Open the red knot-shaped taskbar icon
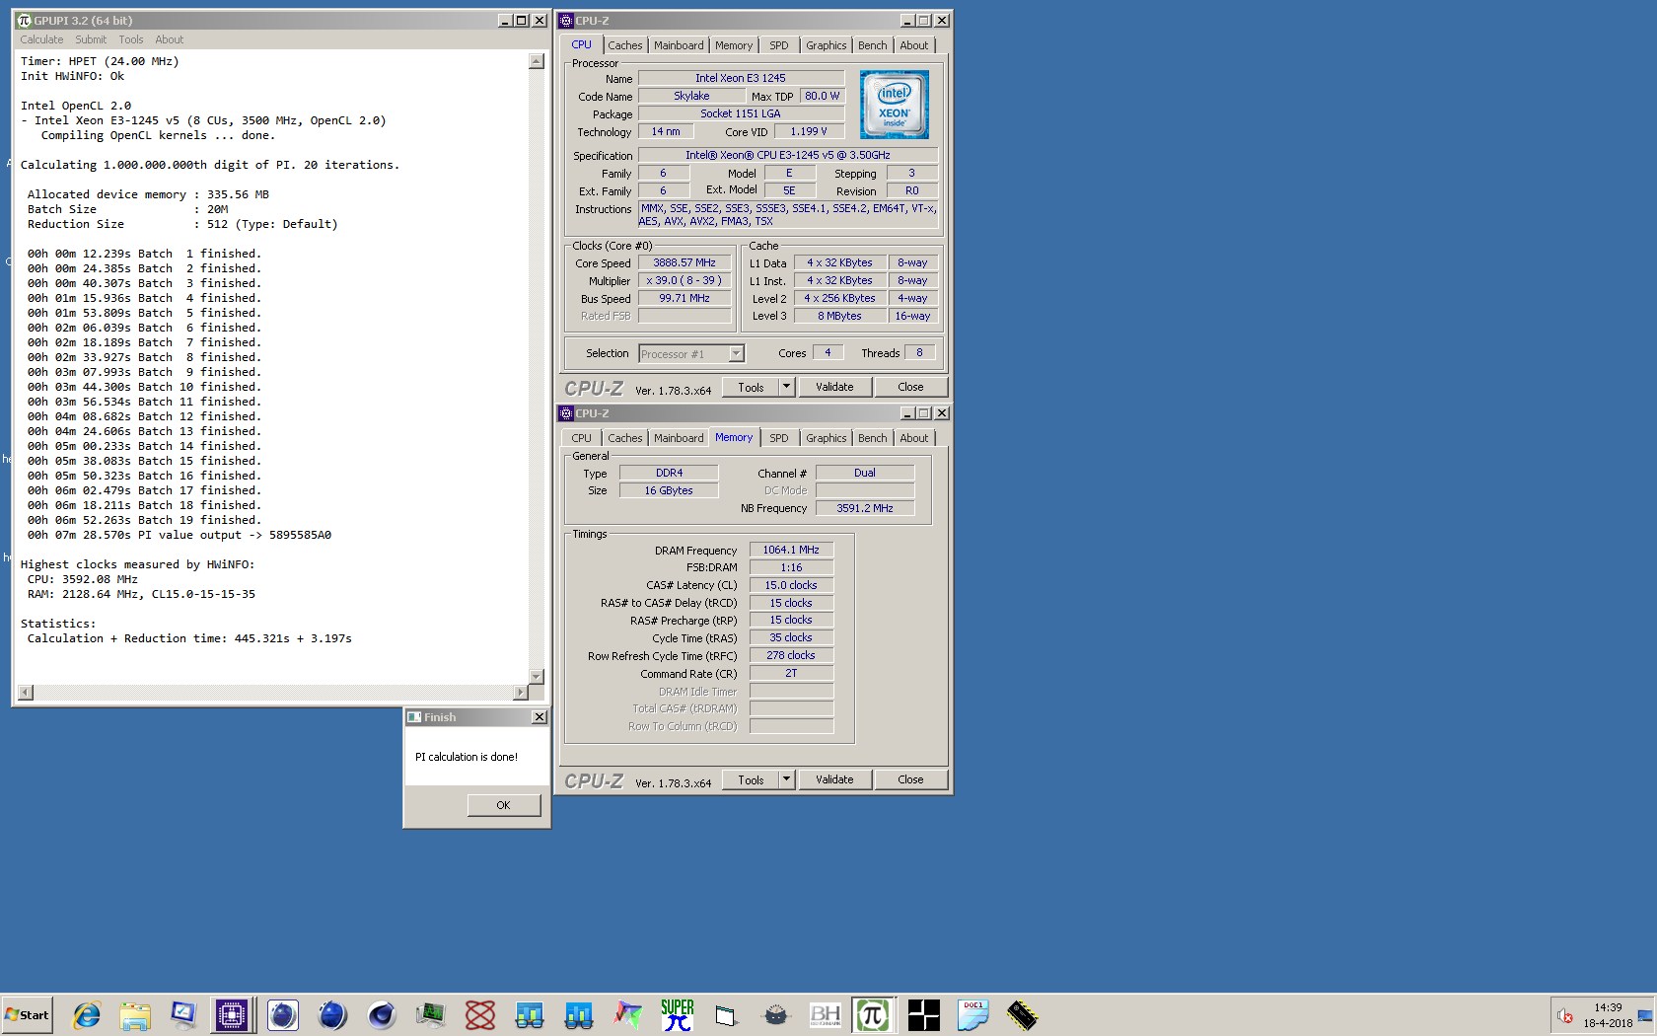Viewport: 1657px width, 1036px height. pyautogui.click(x=480, y=1015)
